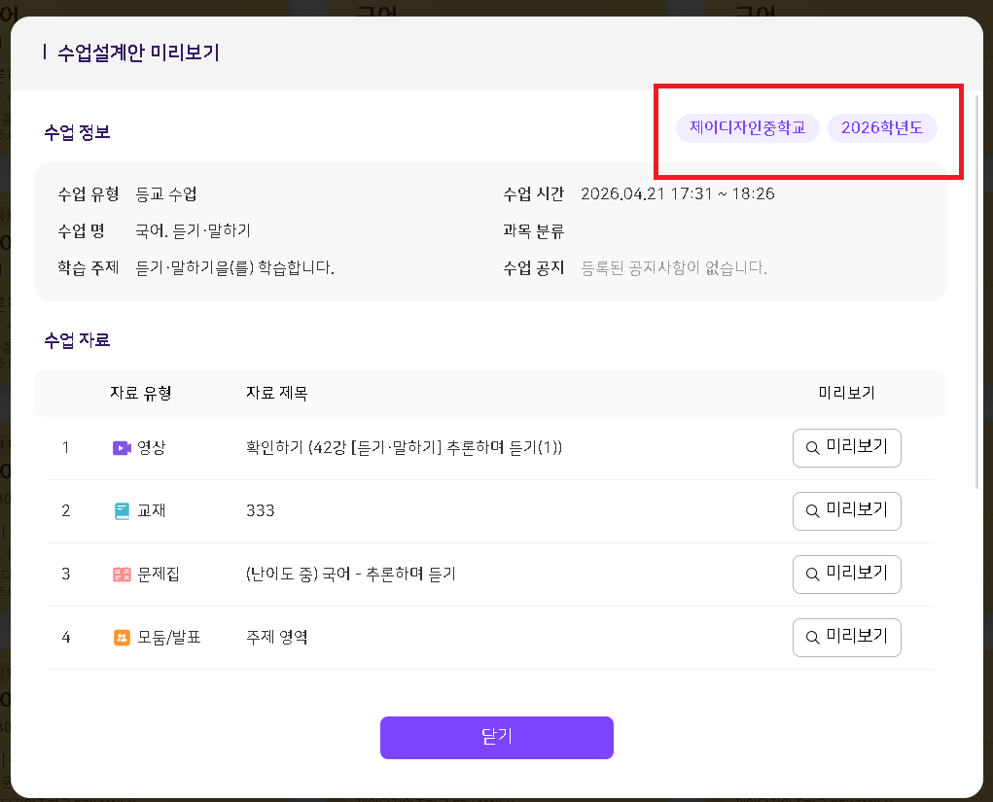Click the textbook icon beside 교재
Image resolution: width=993 pixels, height=802 pixels.
pyautogui.click(x=122, y=511)
